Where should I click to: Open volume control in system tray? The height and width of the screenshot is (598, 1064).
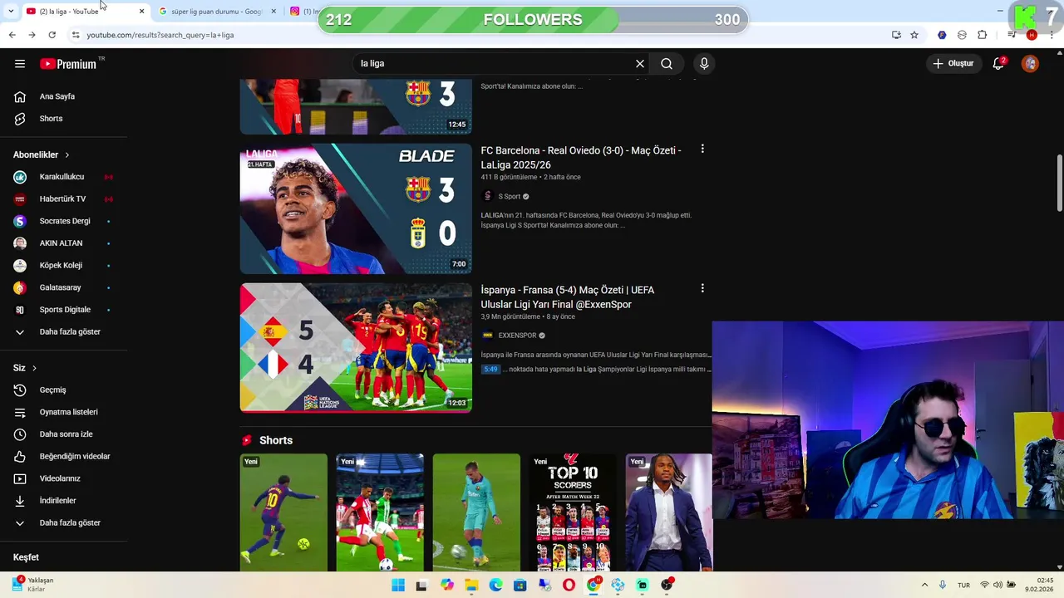point(997,585)
